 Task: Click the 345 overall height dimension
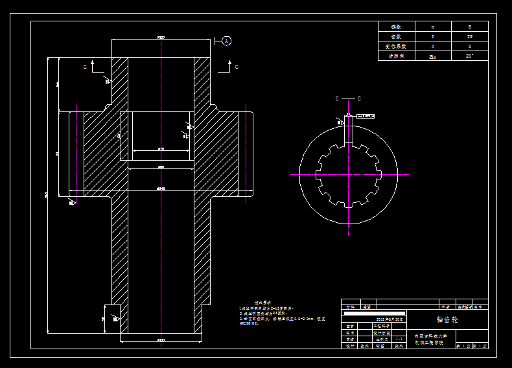tap(46, 195)
